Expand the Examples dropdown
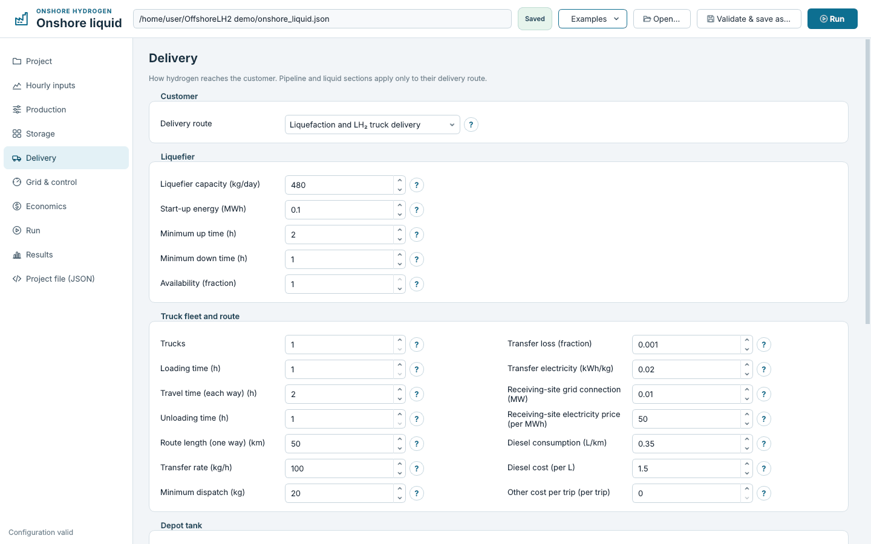 click(593, 19)
